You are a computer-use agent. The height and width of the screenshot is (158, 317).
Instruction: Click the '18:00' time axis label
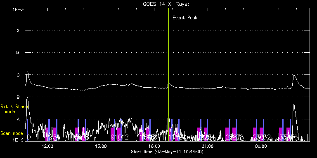pyautogui.click(x=155, y=146)
